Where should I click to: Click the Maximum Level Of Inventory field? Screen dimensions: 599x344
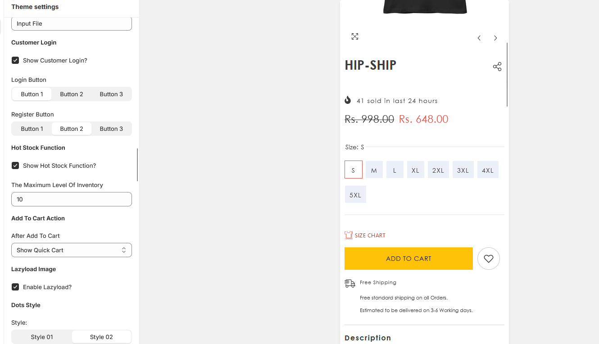(x=72, y=199)
